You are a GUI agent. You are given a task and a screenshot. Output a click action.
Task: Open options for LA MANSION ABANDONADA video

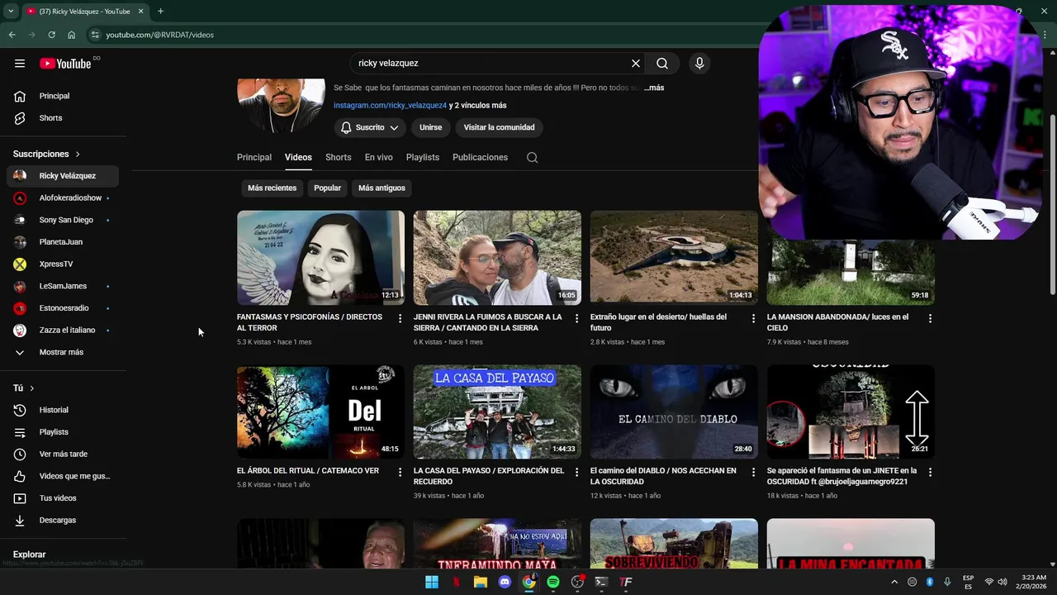pyautogui.click(x=930, y=318)
